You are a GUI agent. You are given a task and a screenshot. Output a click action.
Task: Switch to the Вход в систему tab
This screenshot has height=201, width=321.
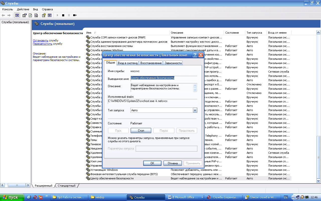coord(128,63)
